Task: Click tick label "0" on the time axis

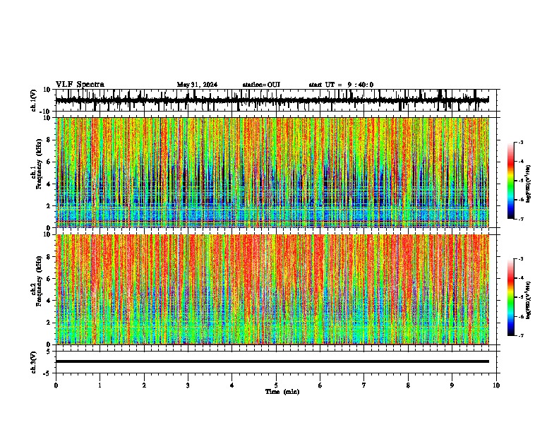Action: pos(56,385)
